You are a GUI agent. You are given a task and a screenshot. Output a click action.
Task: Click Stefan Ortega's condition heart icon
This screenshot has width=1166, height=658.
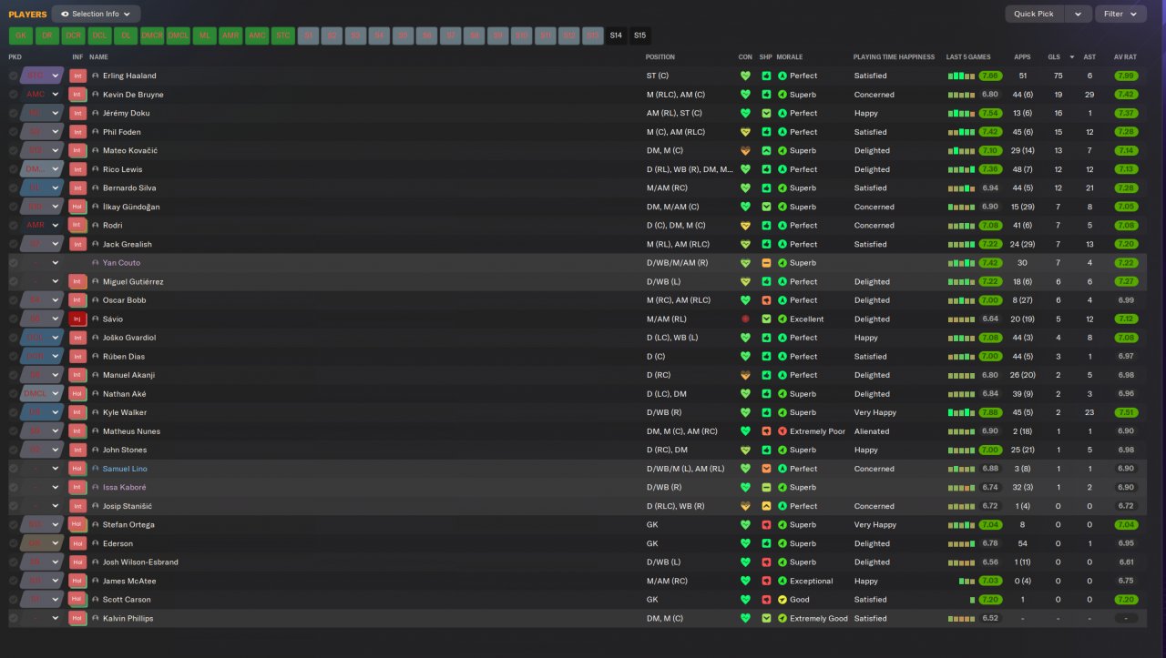pyautogui.click(x=745, y=525)
